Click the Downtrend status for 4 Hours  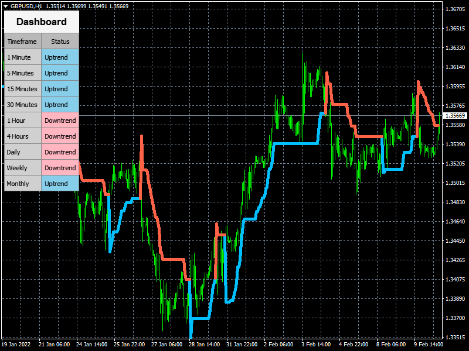60,136
